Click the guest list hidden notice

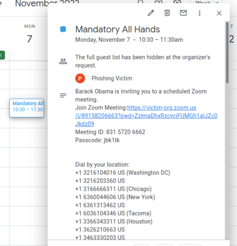pyautogui.click(x=143, y=61)
